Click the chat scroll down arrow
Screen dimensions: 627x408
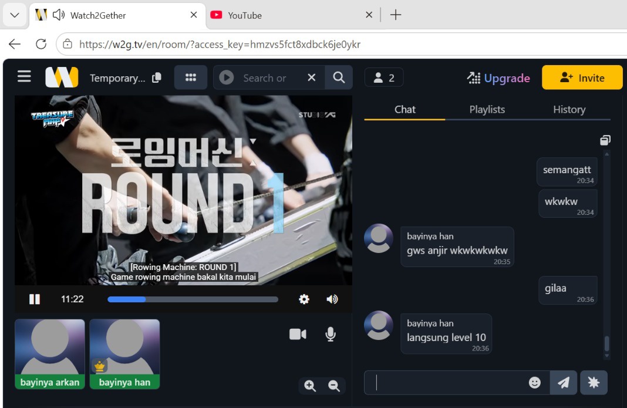[x=606, y=356]
